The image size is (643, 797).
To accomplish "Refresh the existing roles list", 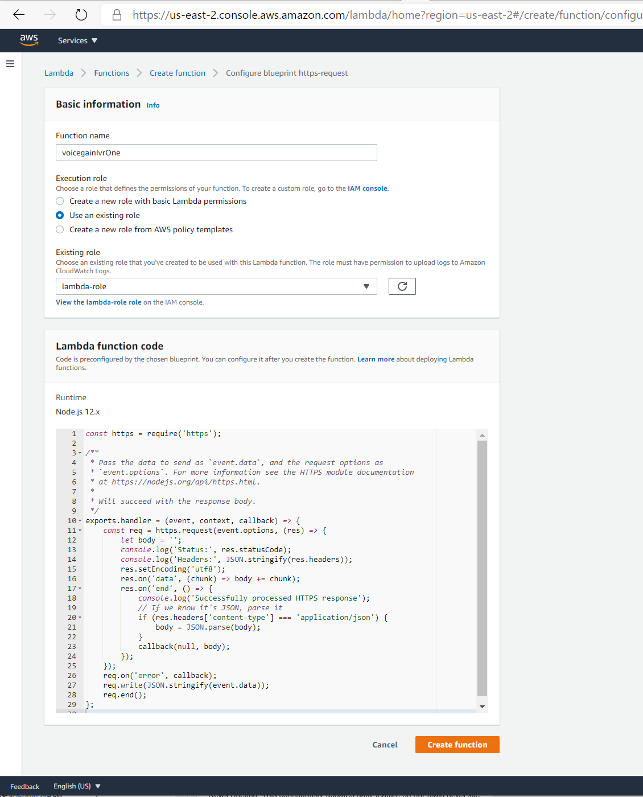I will pyautogui.click(x=402, y=286).
